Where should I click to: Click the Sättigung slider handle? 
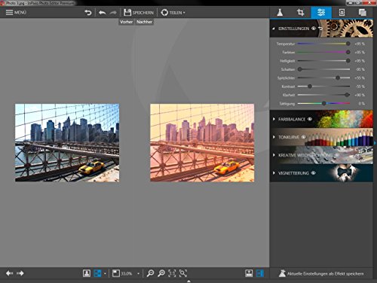[324, 103]
